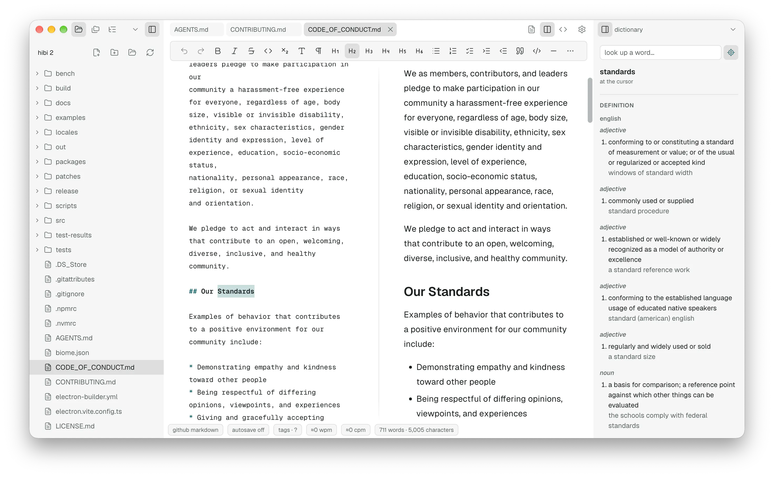Insert a task checklist
Image resolution: width=774 pixels, height=477 pixels.
469,51
